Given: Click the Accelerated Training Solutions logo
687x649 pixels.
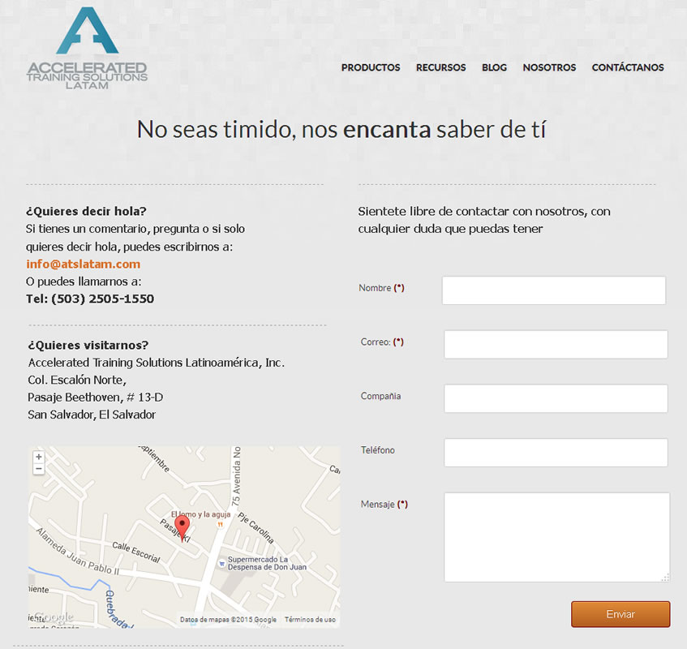Looking at the screenshot, I should [x=87, y=49].
